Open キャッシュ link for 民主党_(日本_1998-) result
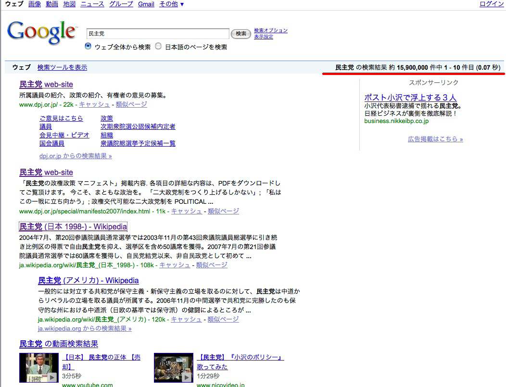 pyautogui.click(x=175, y=265)
